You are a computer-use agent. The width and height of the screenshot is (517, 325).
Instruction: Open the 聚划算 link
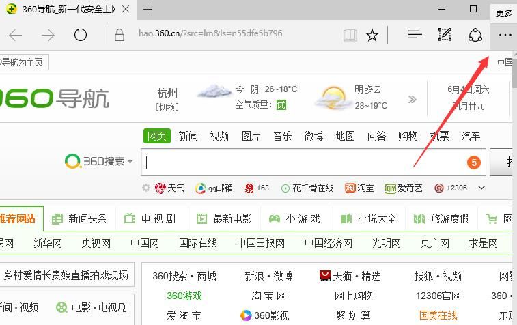pyautogui.click(x=354, y=315)
